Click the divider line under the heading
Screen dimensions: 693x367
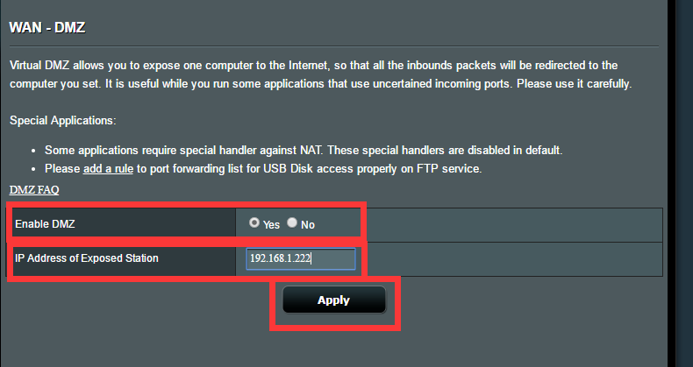pyautogui.click(x=333, y=46)
